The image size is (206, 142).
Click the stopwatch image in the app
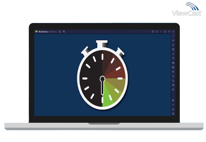pyautogui.click(x=102, y=75)
